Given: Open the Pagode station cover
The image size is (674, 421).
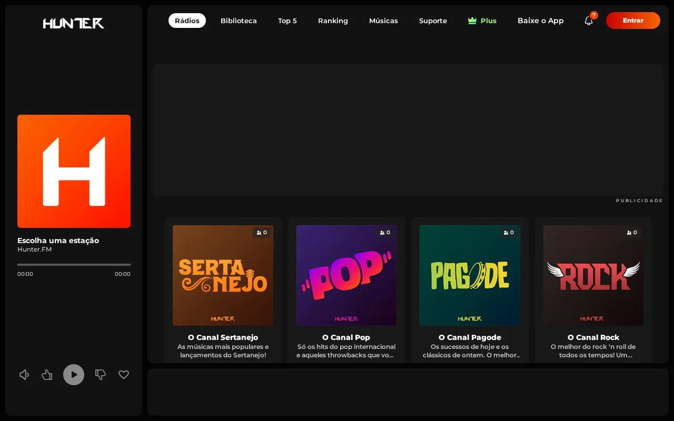Looking at the screenshot, I should coord(470,276).
